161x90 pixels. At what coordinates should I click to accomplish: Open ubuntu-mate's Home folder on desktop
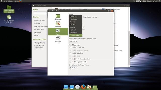(9, 9)
